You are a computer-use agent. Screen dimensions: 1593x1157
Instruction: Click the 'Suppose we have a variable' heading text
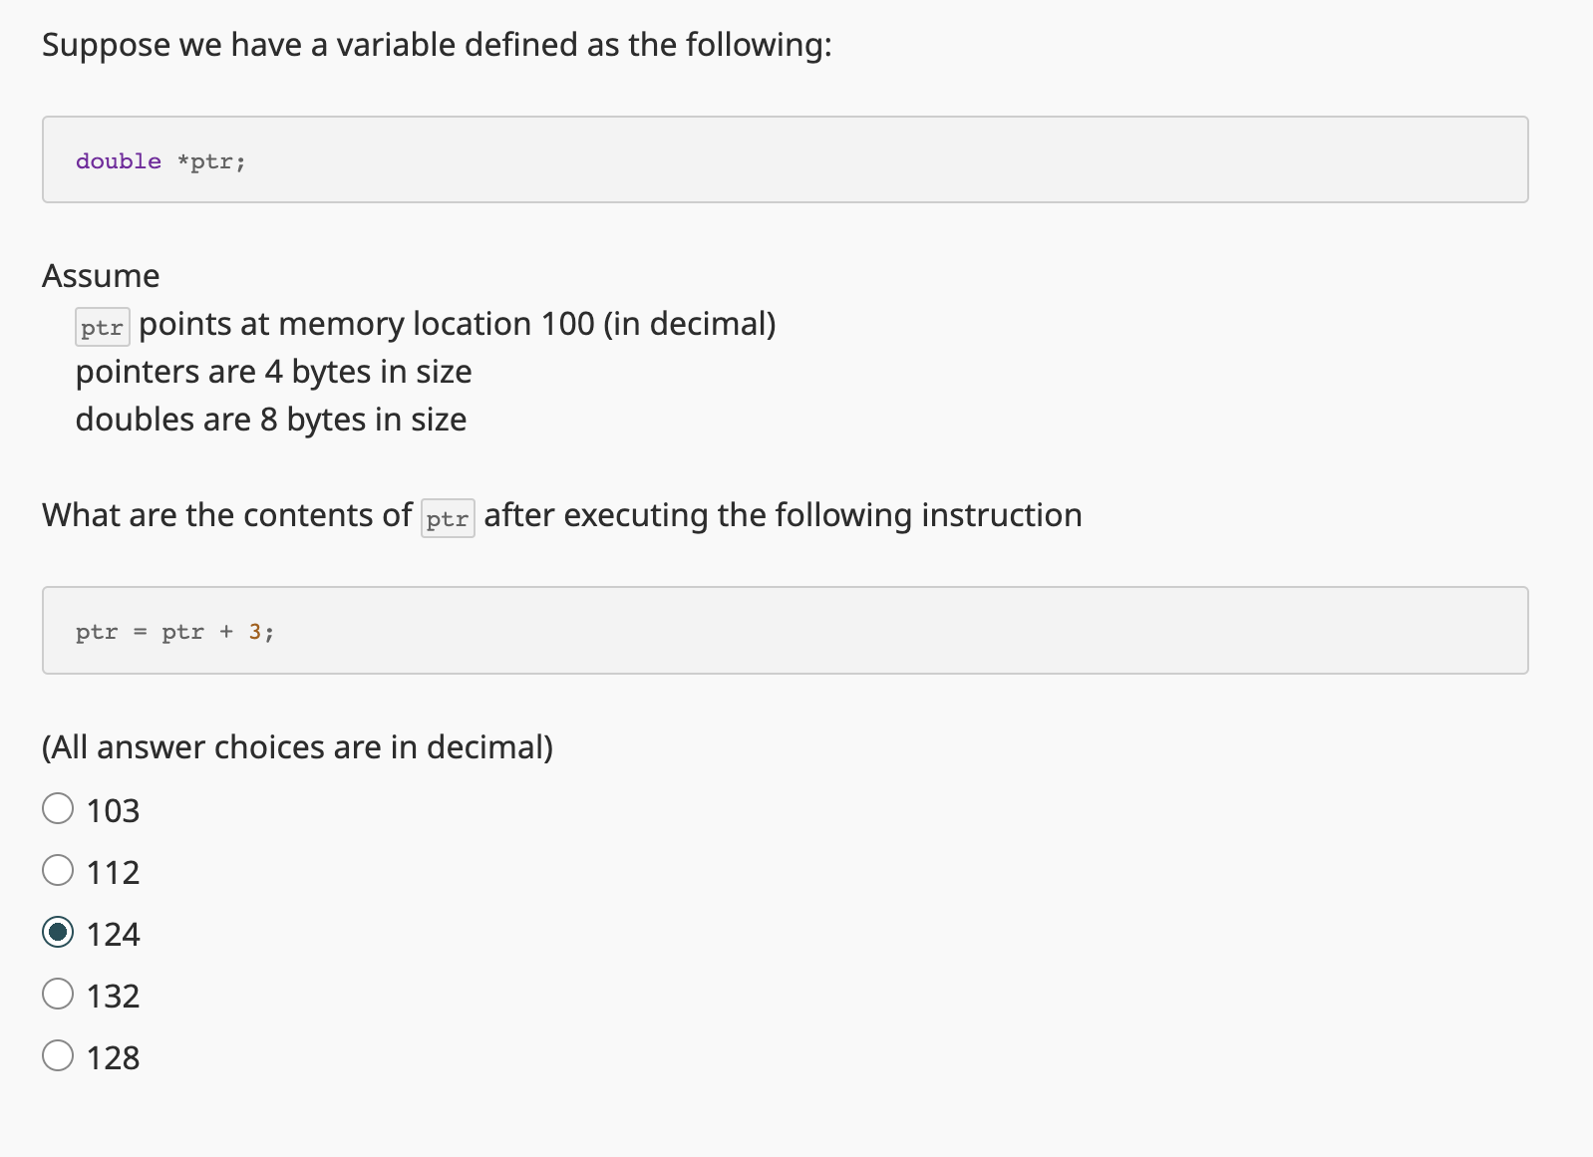pyautogui.click(x=436, y=44)
